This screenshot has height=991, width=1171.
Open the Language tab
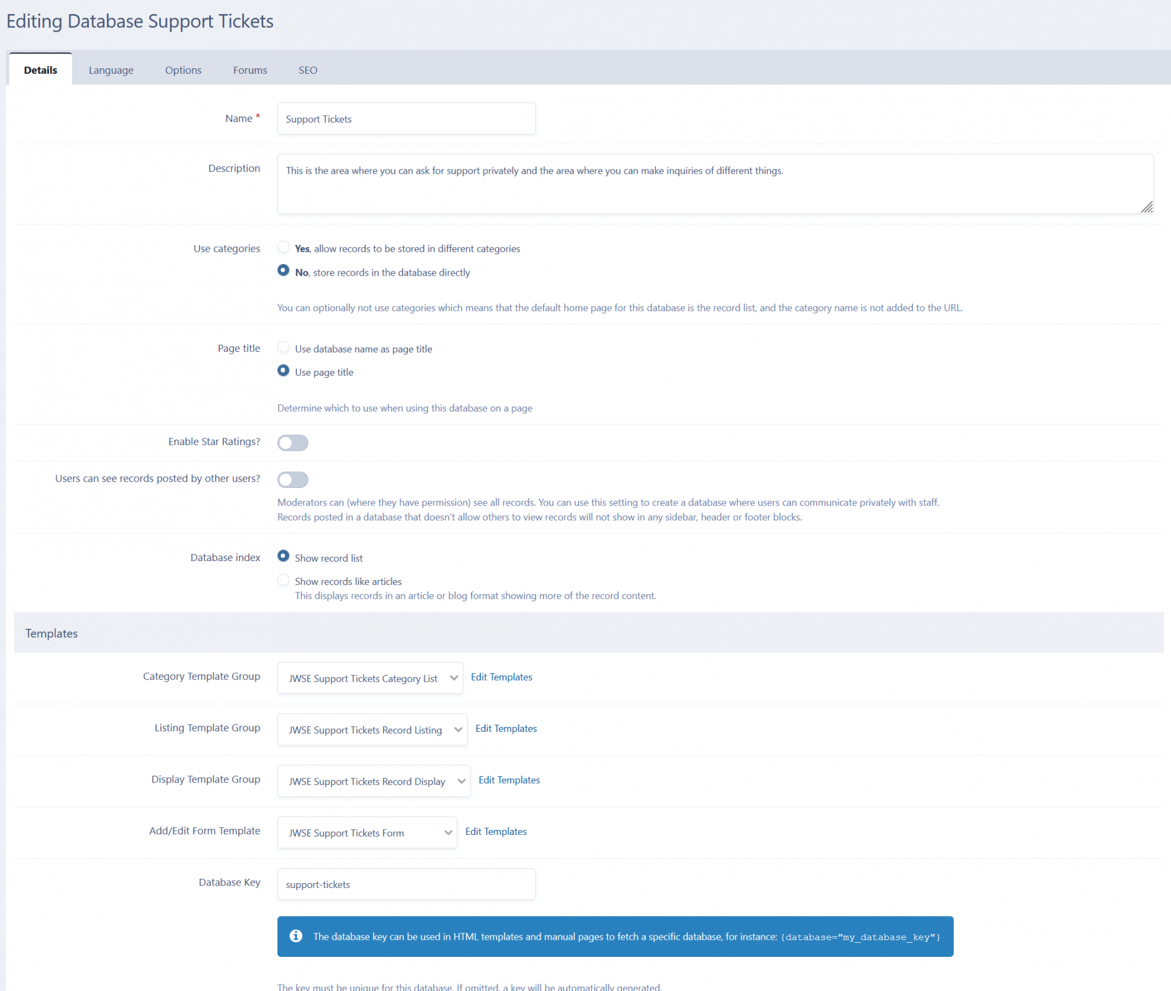(x=111, y=70)
